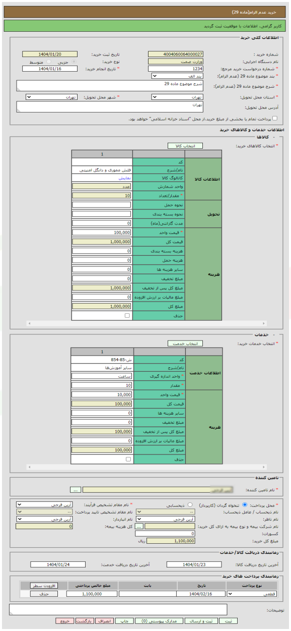Open نام مقام تشخیص تایید پرداخت dropdown
Screen dimensions: 291x631
pyautogui.click(x=44, y=511)
